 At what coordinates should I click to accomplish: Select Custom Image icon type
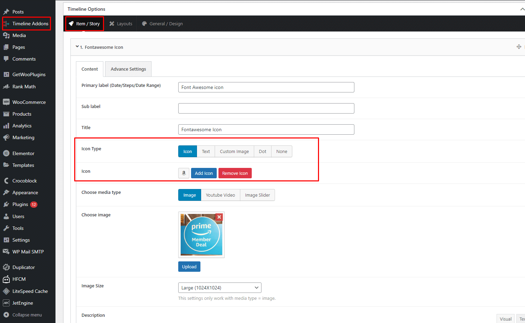coord(234,152)
